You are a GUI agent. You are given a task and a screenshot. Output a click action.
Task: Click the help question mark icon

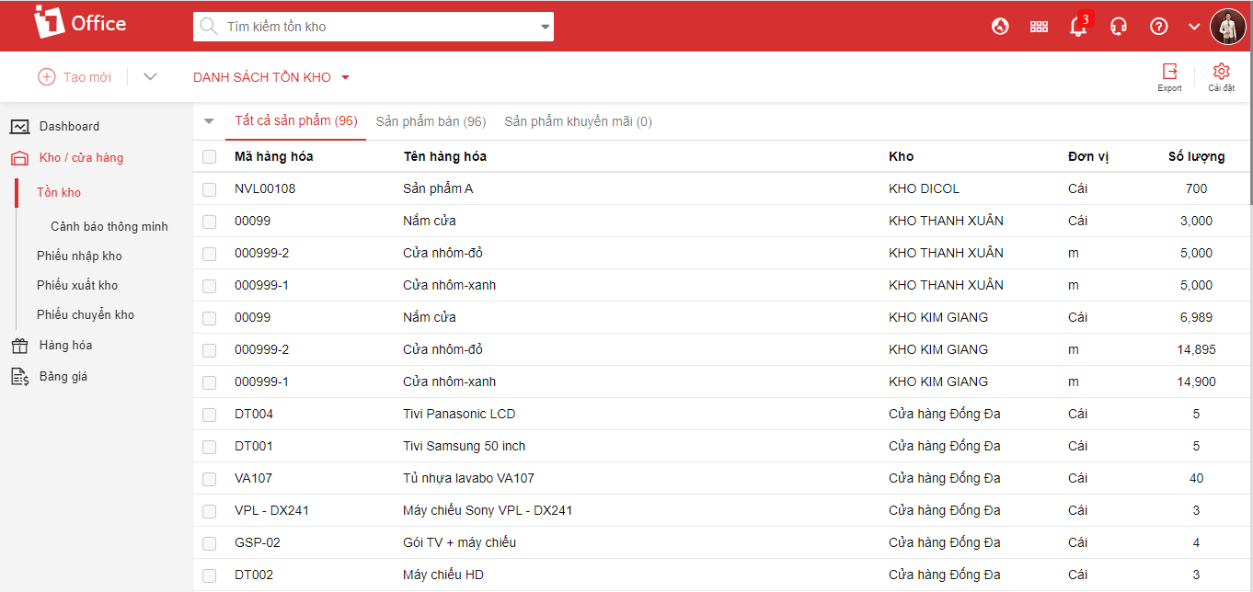coord(1159,27)
